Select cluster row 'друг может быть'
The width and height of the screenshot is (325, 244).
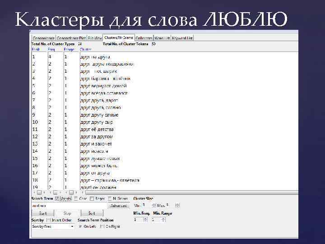99,166
